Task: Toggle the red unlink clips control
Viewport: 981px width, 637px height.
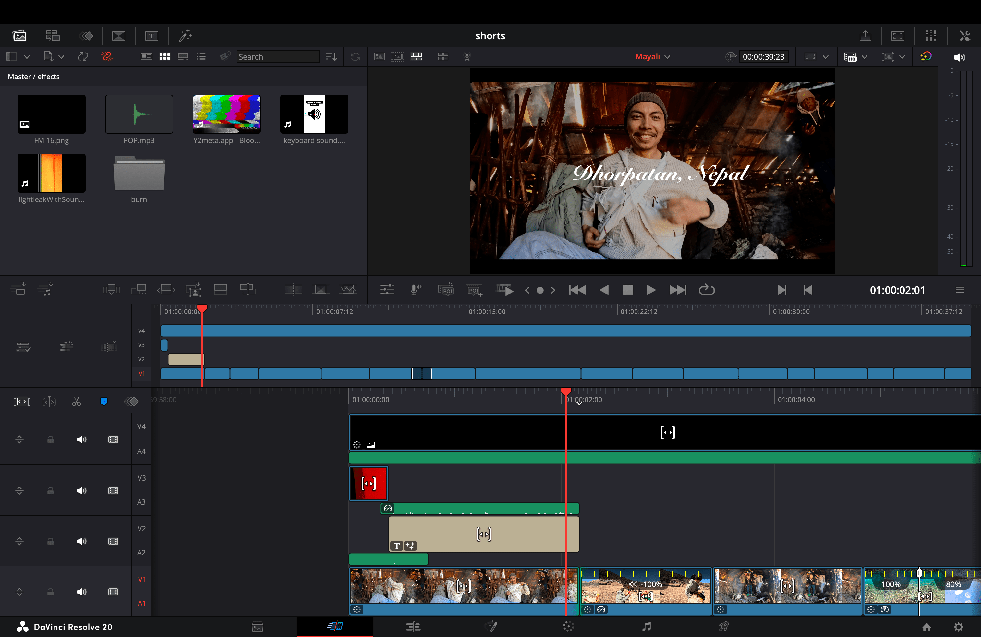Action: click(107, 56)
